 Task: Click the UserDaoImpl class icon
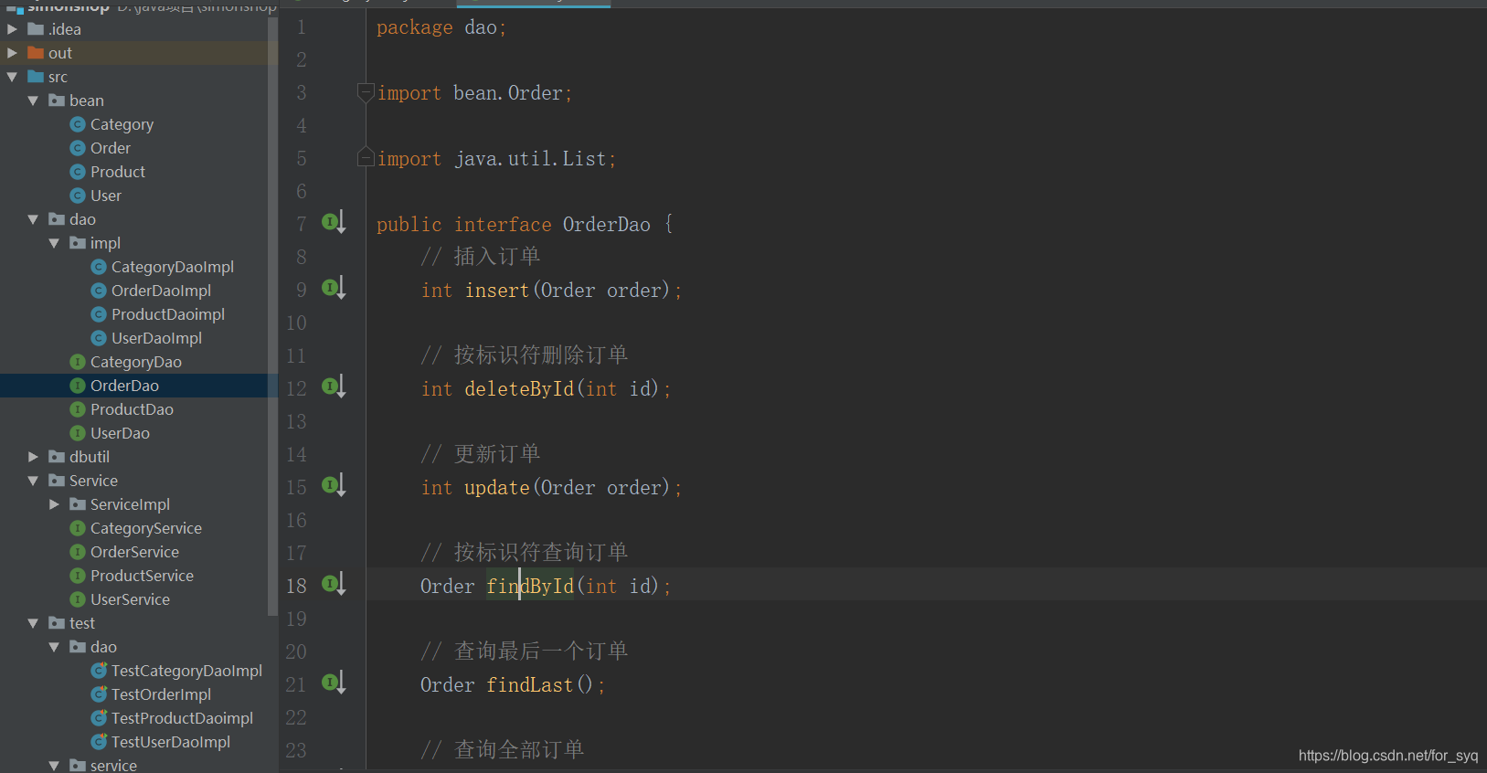(x=99, y=338)
